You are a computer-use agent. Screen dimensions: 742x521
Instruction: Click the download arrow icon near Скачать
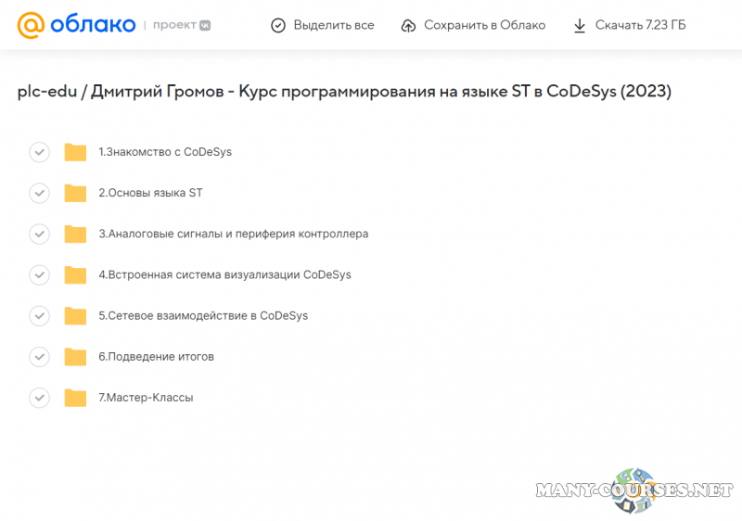[x=580, y=26]
